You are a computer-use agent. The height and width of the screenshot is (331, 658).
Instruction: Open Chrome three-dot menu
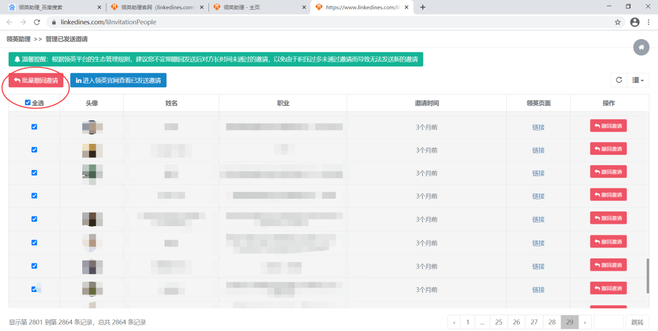[x=649, y=22]
